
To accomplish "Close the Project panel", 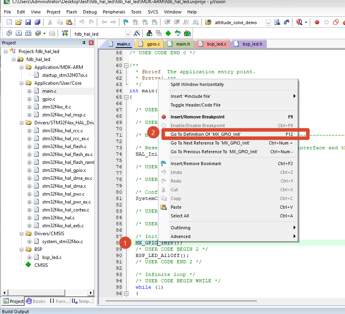I will point(91,42).
